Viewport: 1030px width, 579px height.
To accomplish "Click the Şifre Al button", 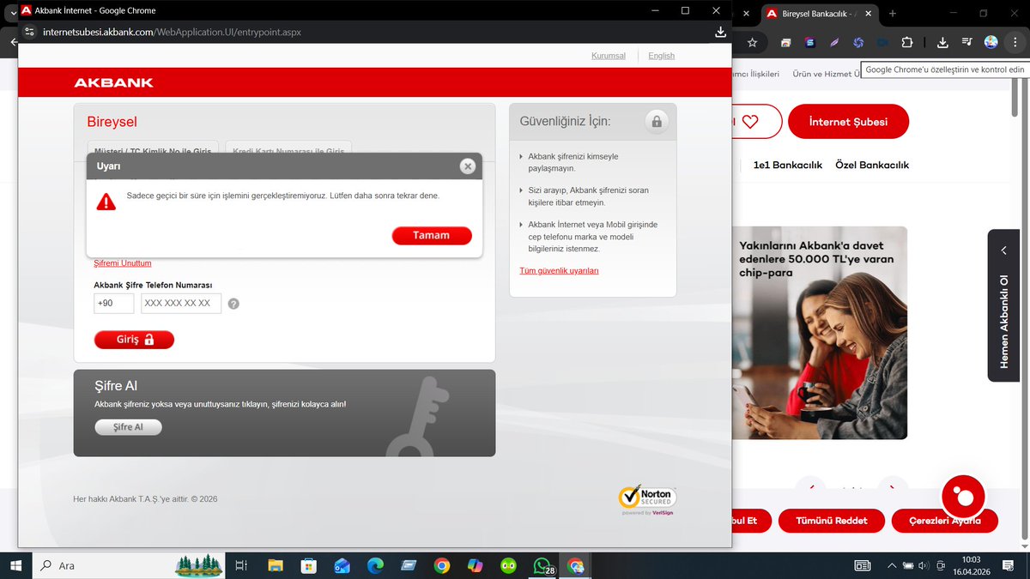I will click(x=128, y=427).
